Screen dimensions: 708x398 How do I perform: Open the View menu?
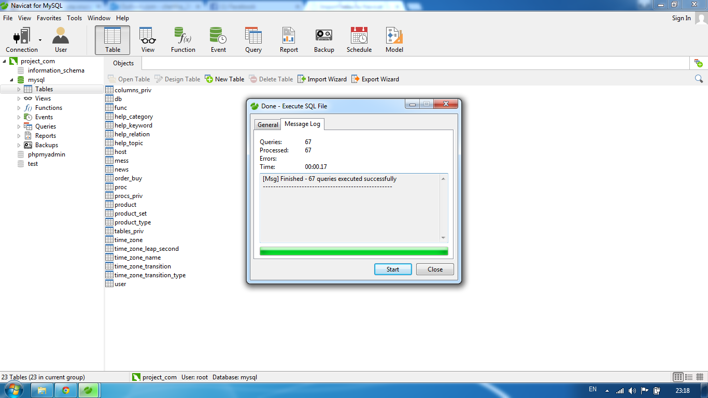point(25,18)
